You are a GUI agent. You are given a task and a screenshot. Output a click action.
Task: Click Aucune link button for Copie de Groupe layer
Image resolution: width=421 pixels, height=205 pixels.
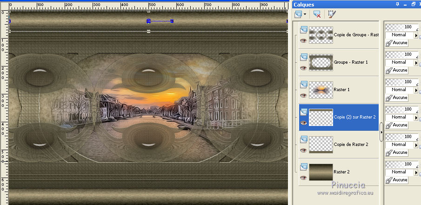click(x=396, y=43)
